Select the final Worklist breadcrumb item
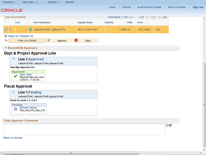This screenshot has width=206, height=155. tap(70, 2)
